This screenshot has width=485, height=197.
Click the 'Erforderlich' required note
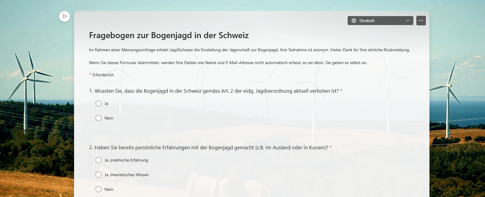click(x=103, y=75)
